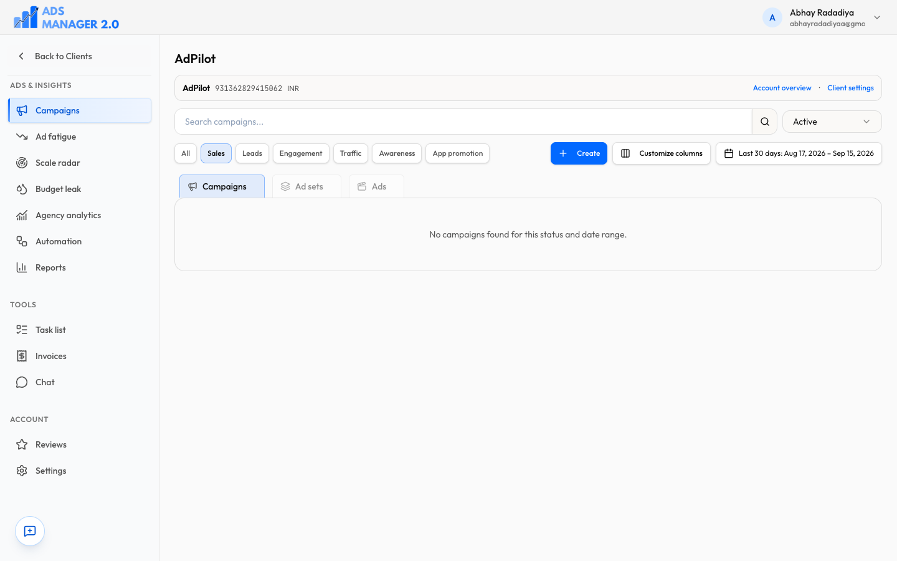The image size is (897, 561).
Task: Select the Awareness objective filter
Action: 397,153
